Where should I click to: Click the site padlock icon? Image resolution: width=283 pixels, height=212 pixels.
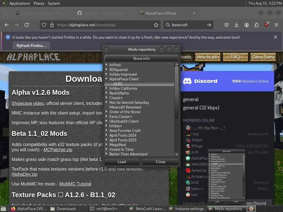52,25
